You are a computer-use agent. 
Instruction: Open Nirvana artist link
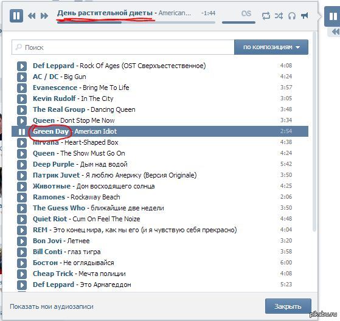coord(46,142)
